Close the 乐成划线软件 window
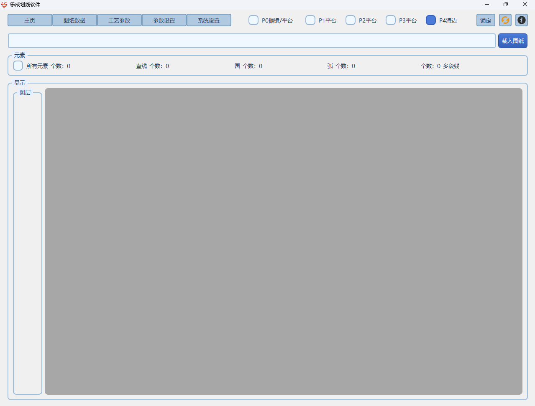This screenshot has height=406, width=535. [525, 5]
